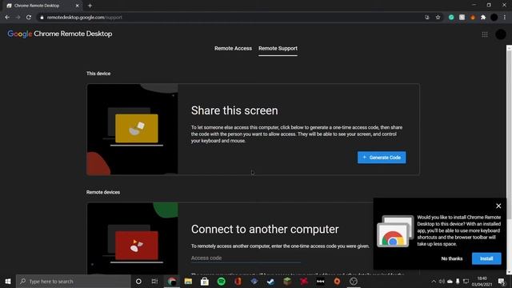Switch to the Remote Access tab
The image size is (512, 288).
point(233,48)
